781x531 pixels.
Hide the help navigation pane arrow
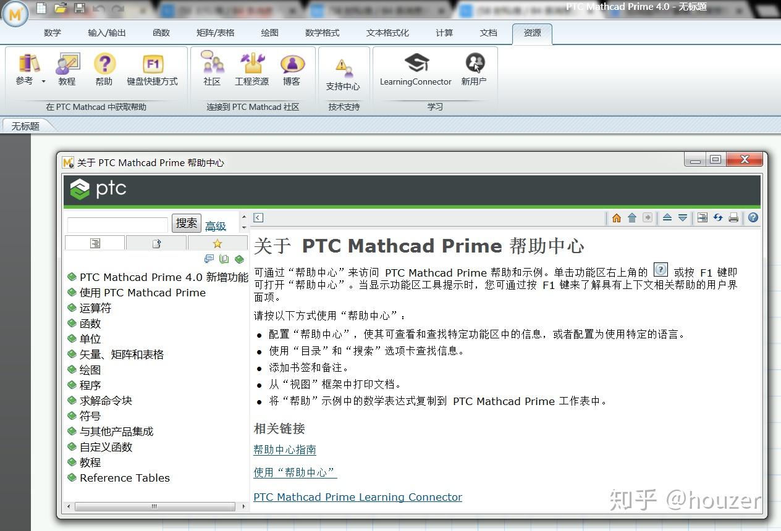pos(258,217)
